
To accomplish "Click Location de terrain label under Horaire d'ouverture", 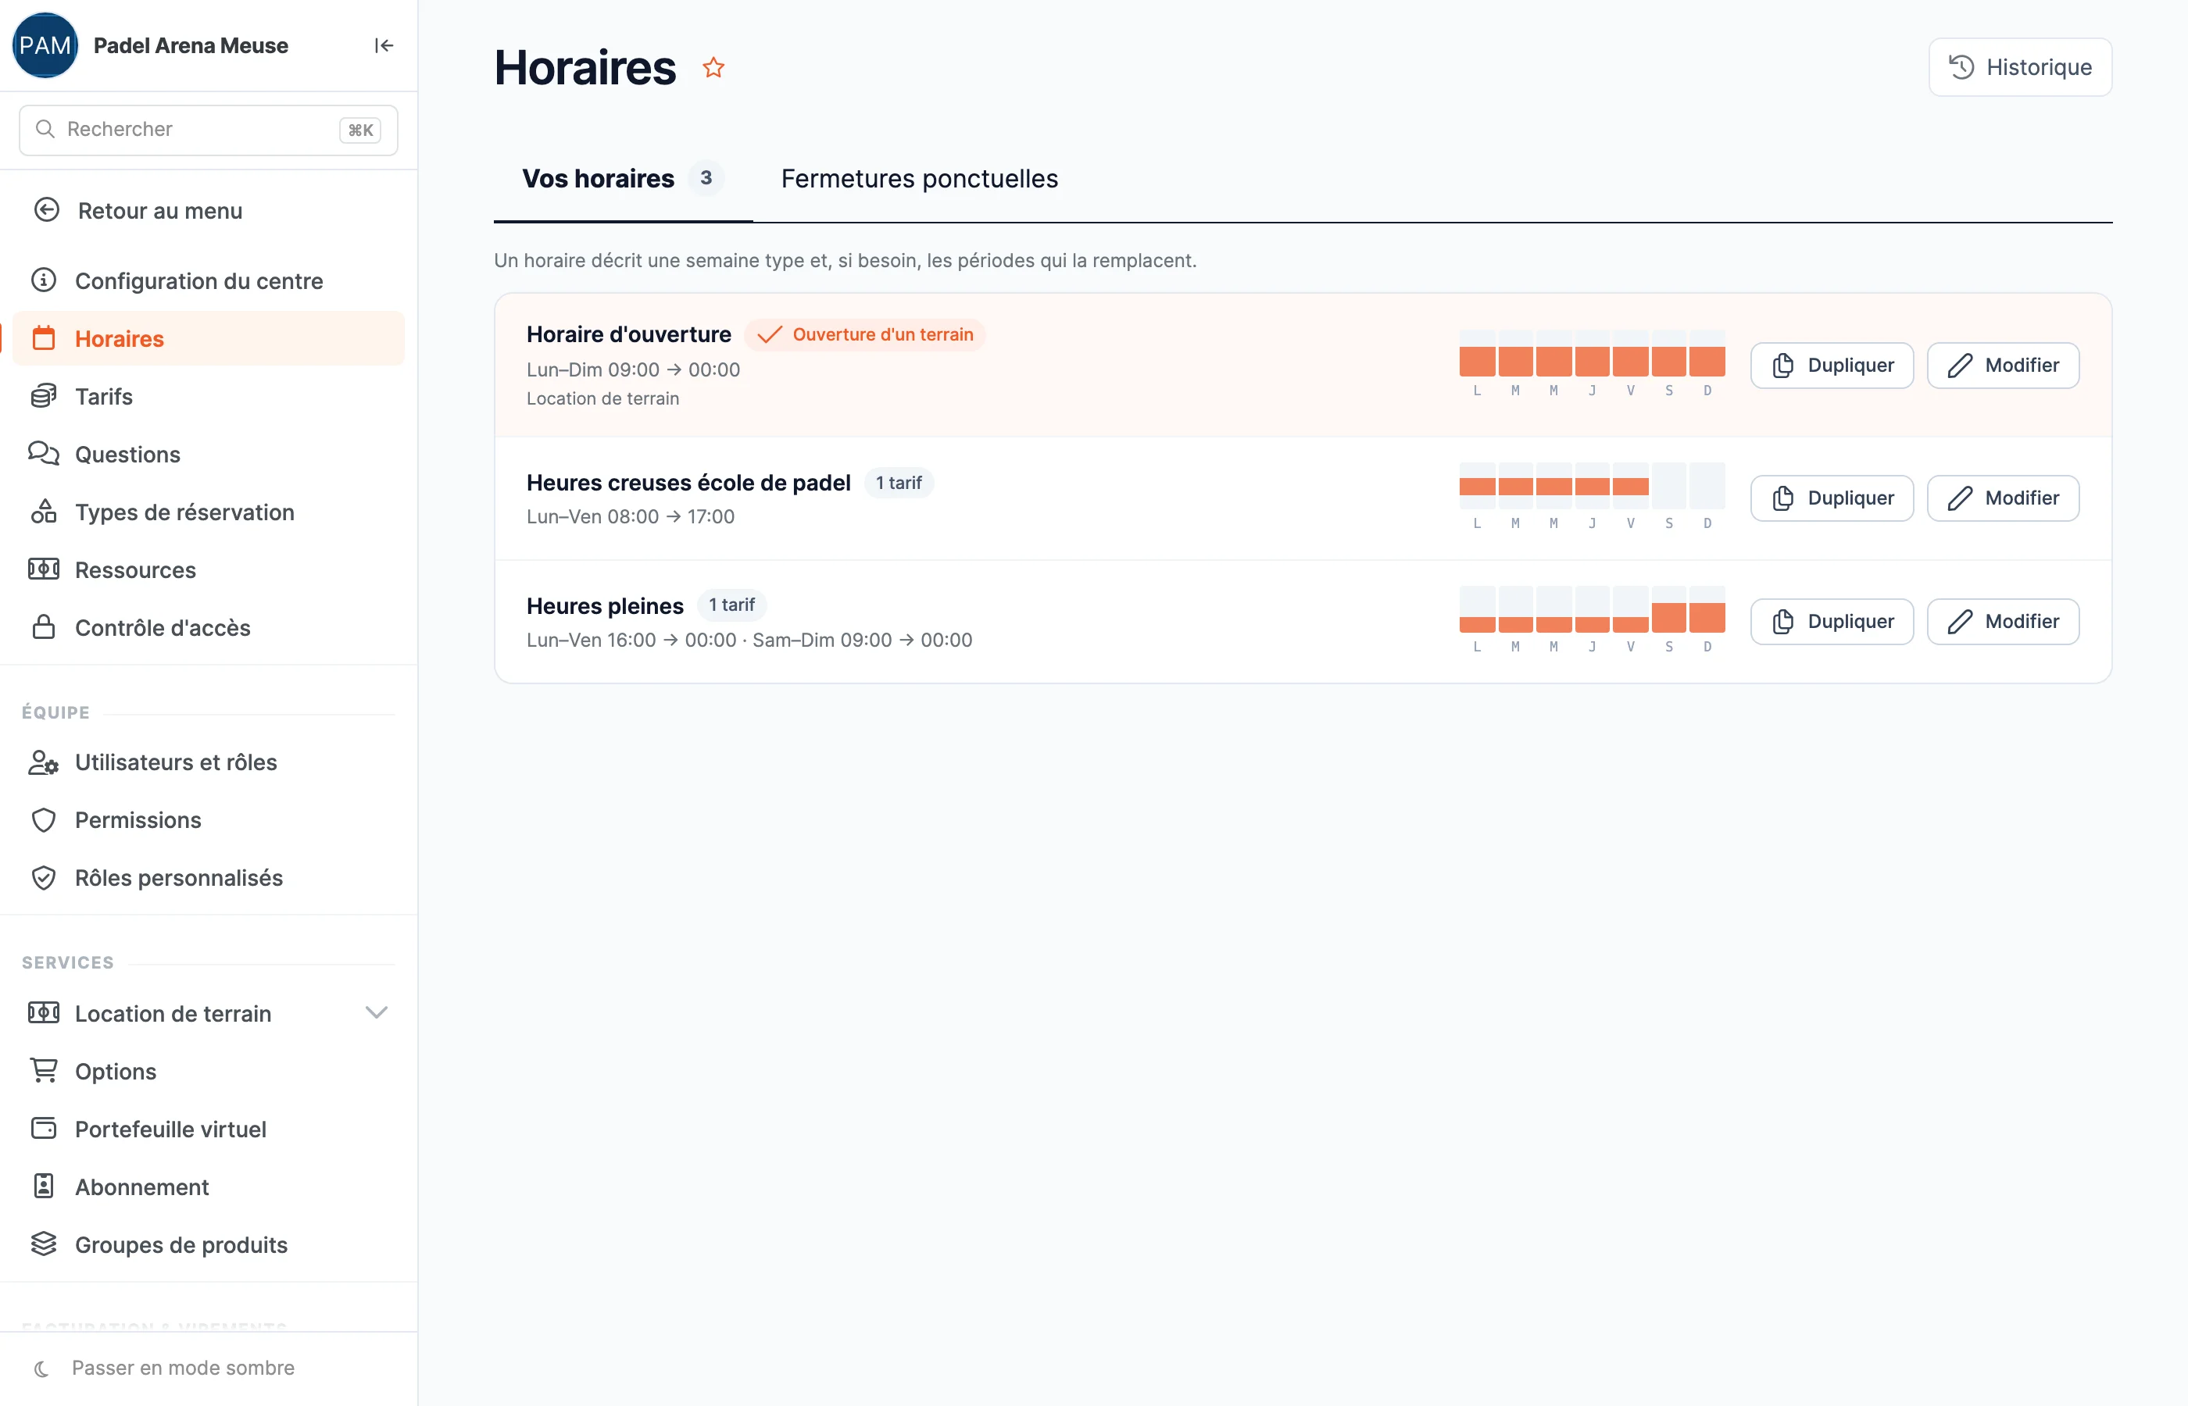I will tap(602, 398).
